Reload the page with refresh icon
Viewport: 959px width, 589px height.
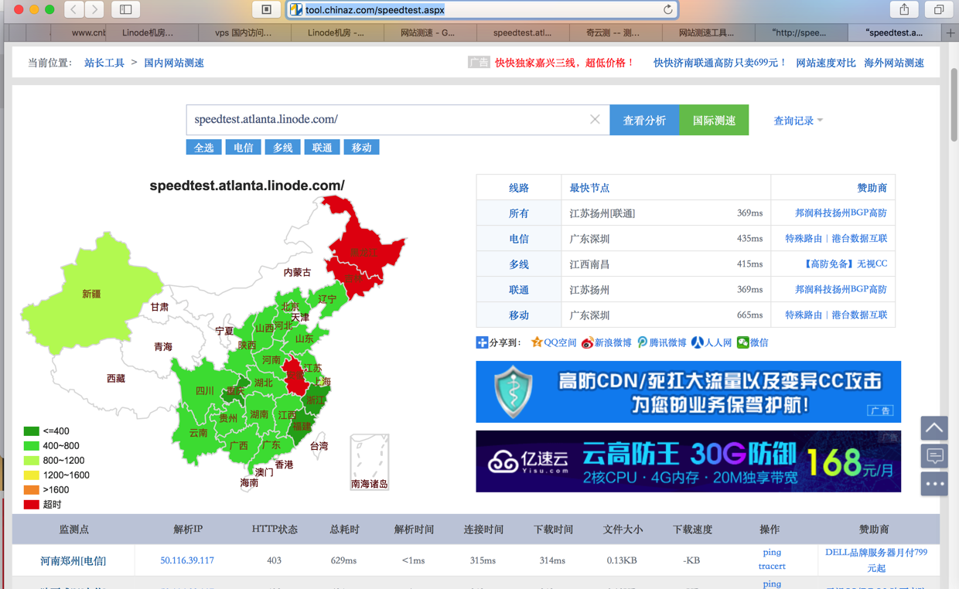point(668,10)
